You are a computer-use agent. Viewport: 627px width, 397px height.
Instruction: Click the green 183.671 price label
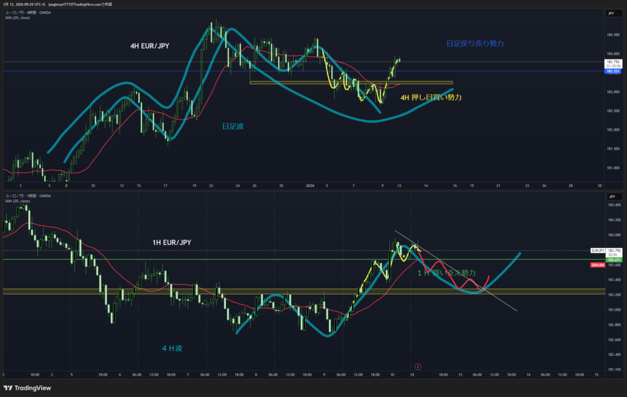click(x=613, y=260)
